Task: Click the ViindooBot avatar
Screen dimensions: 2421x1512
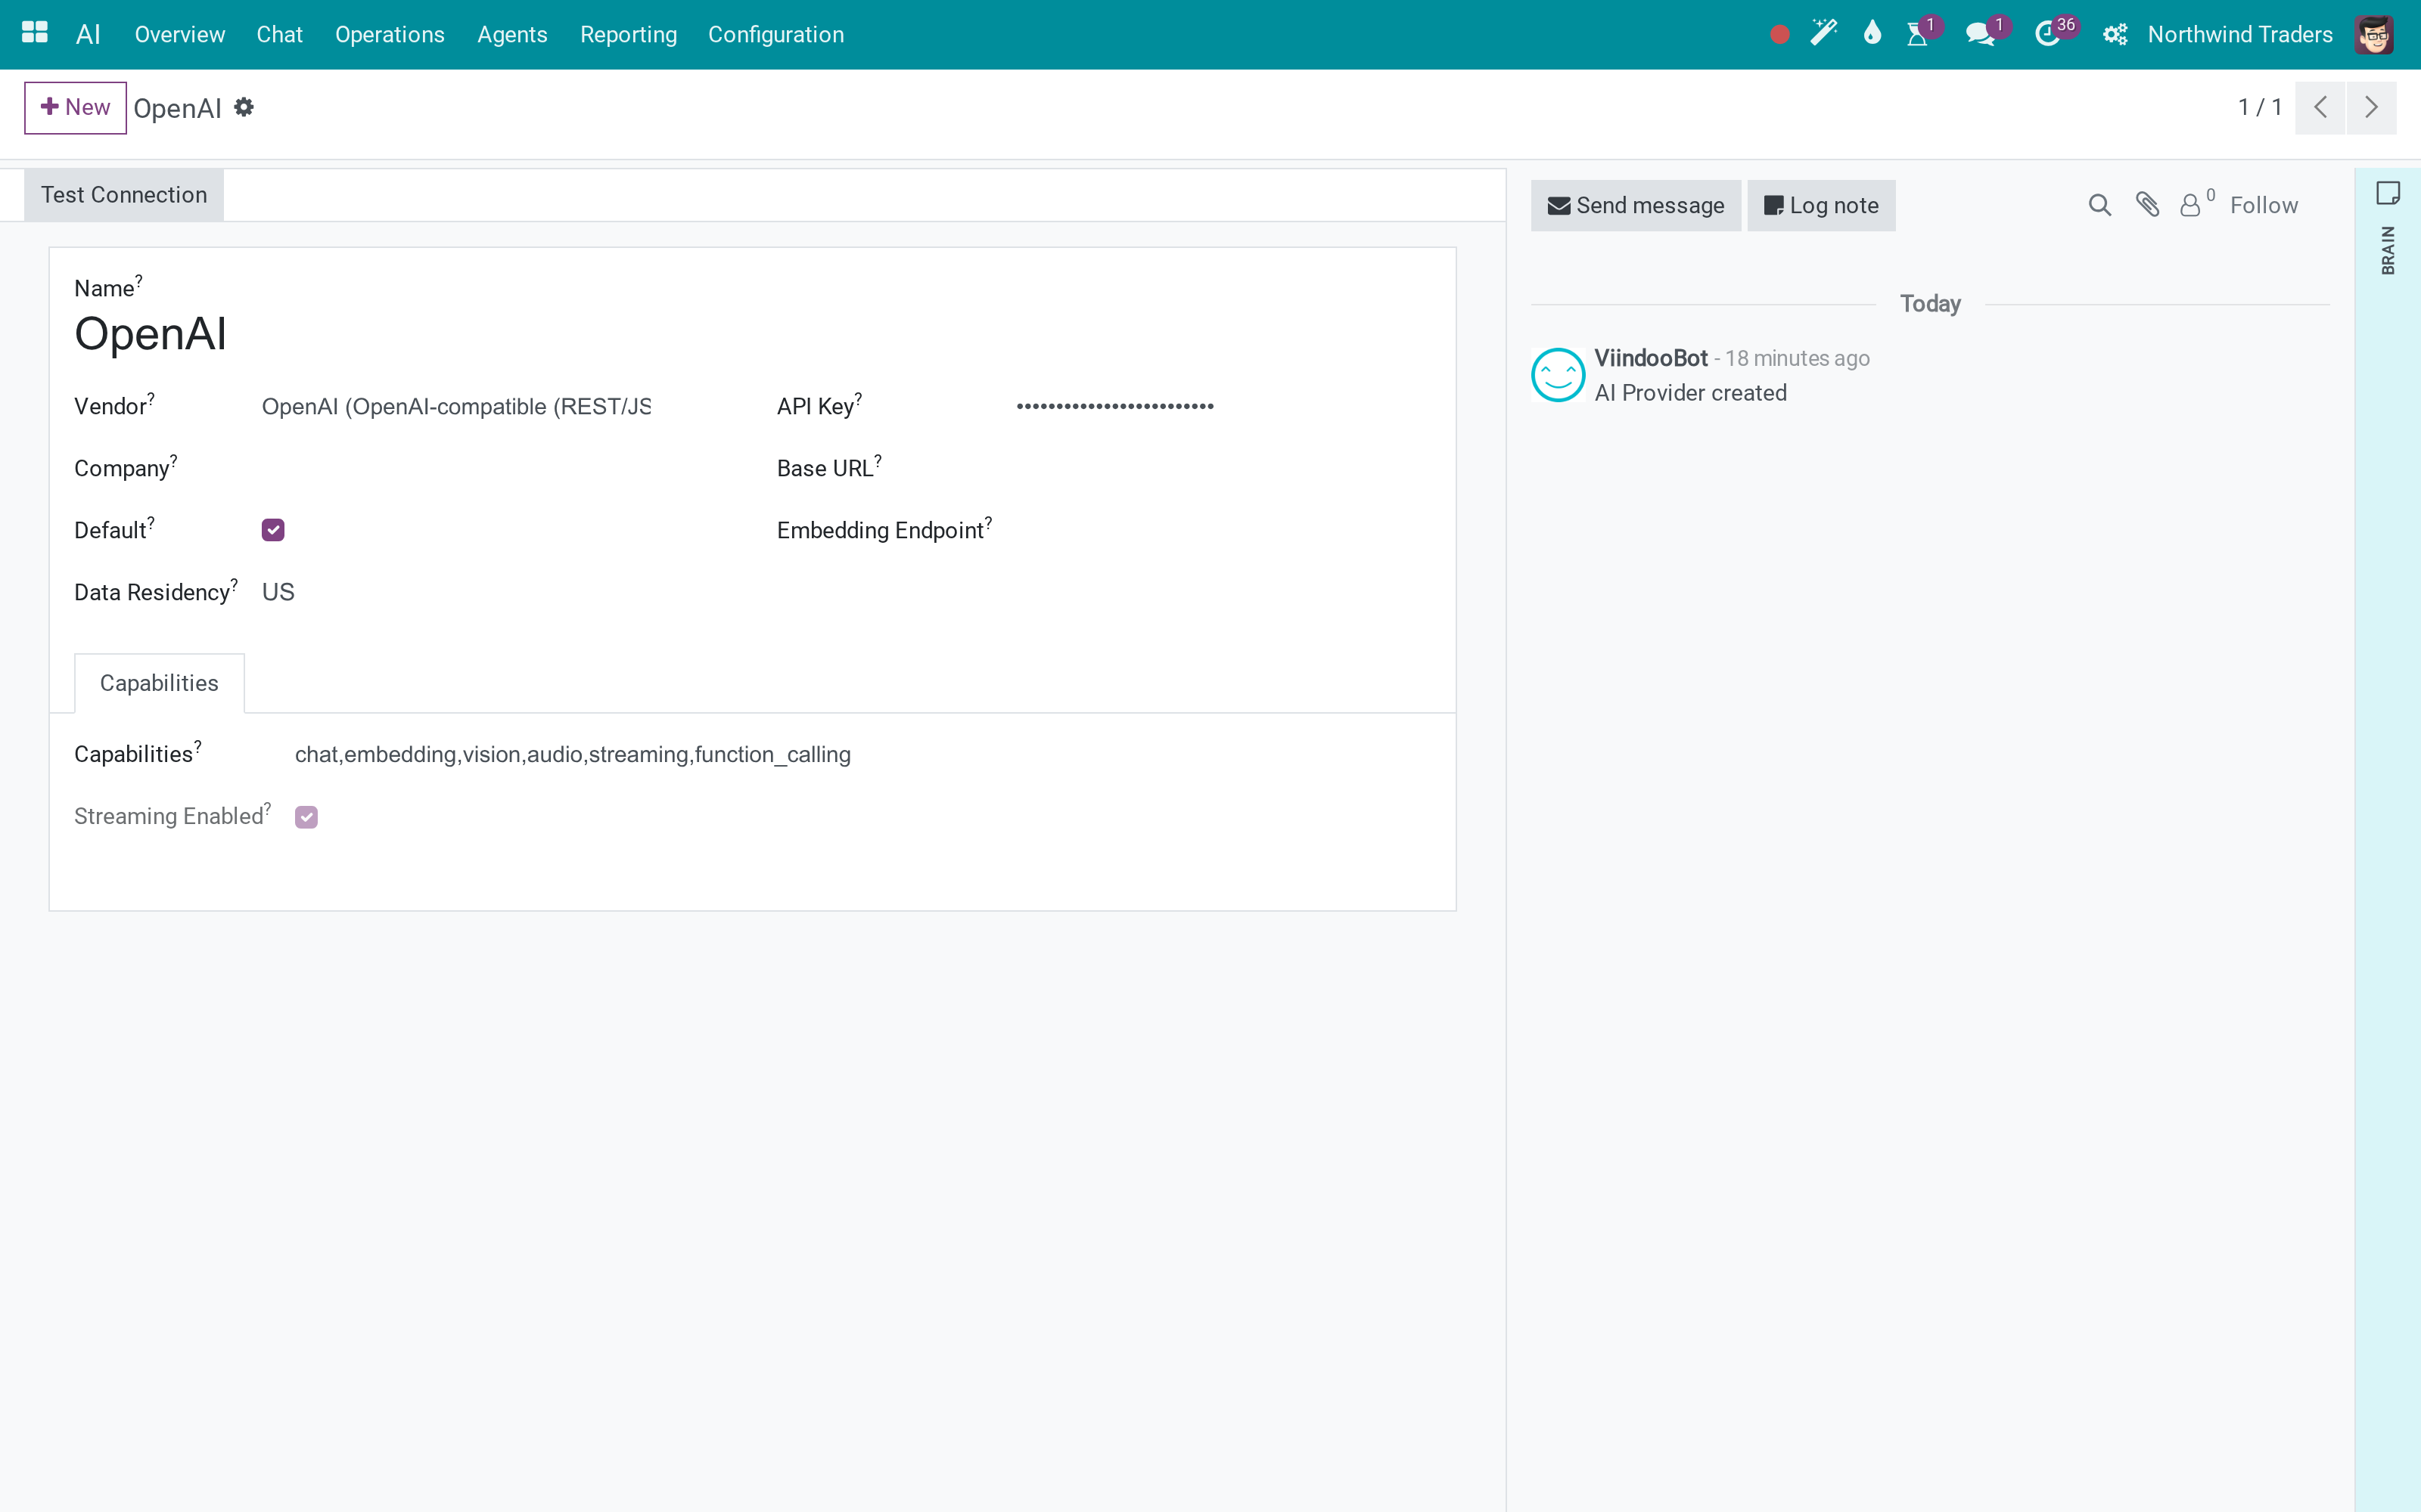Action: point(1558,375)
